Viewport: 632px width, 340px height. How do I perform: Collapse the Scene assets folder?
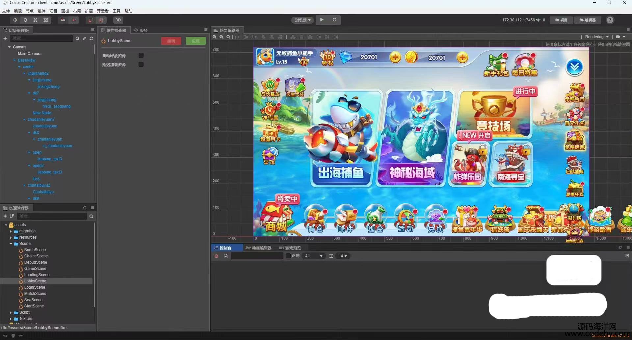[11, 244]
